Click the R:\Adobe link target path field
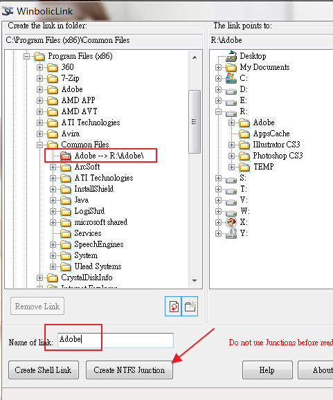 coord(271,40)
